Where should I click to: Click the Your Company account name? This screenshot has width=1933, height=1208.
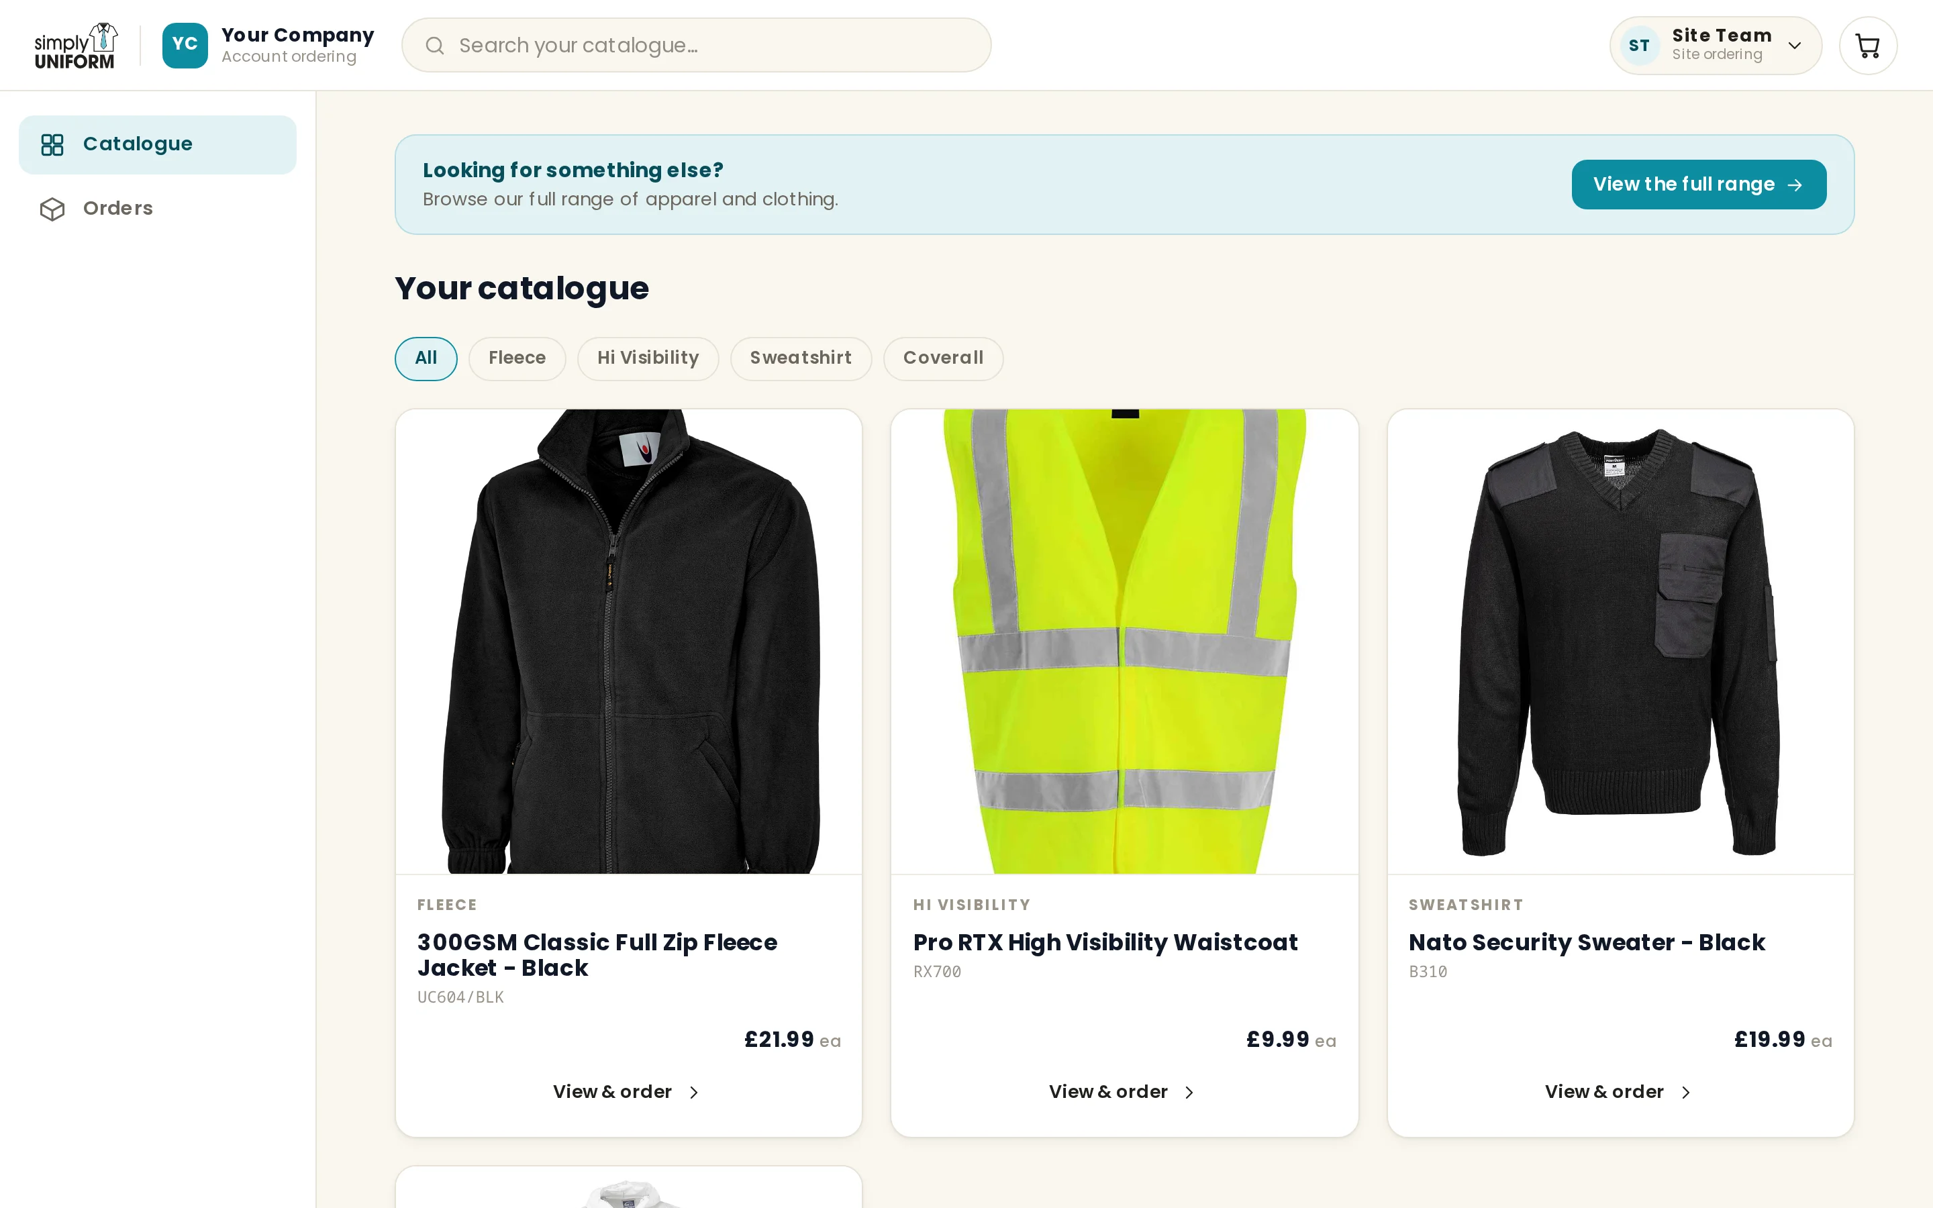coord(298,35)
